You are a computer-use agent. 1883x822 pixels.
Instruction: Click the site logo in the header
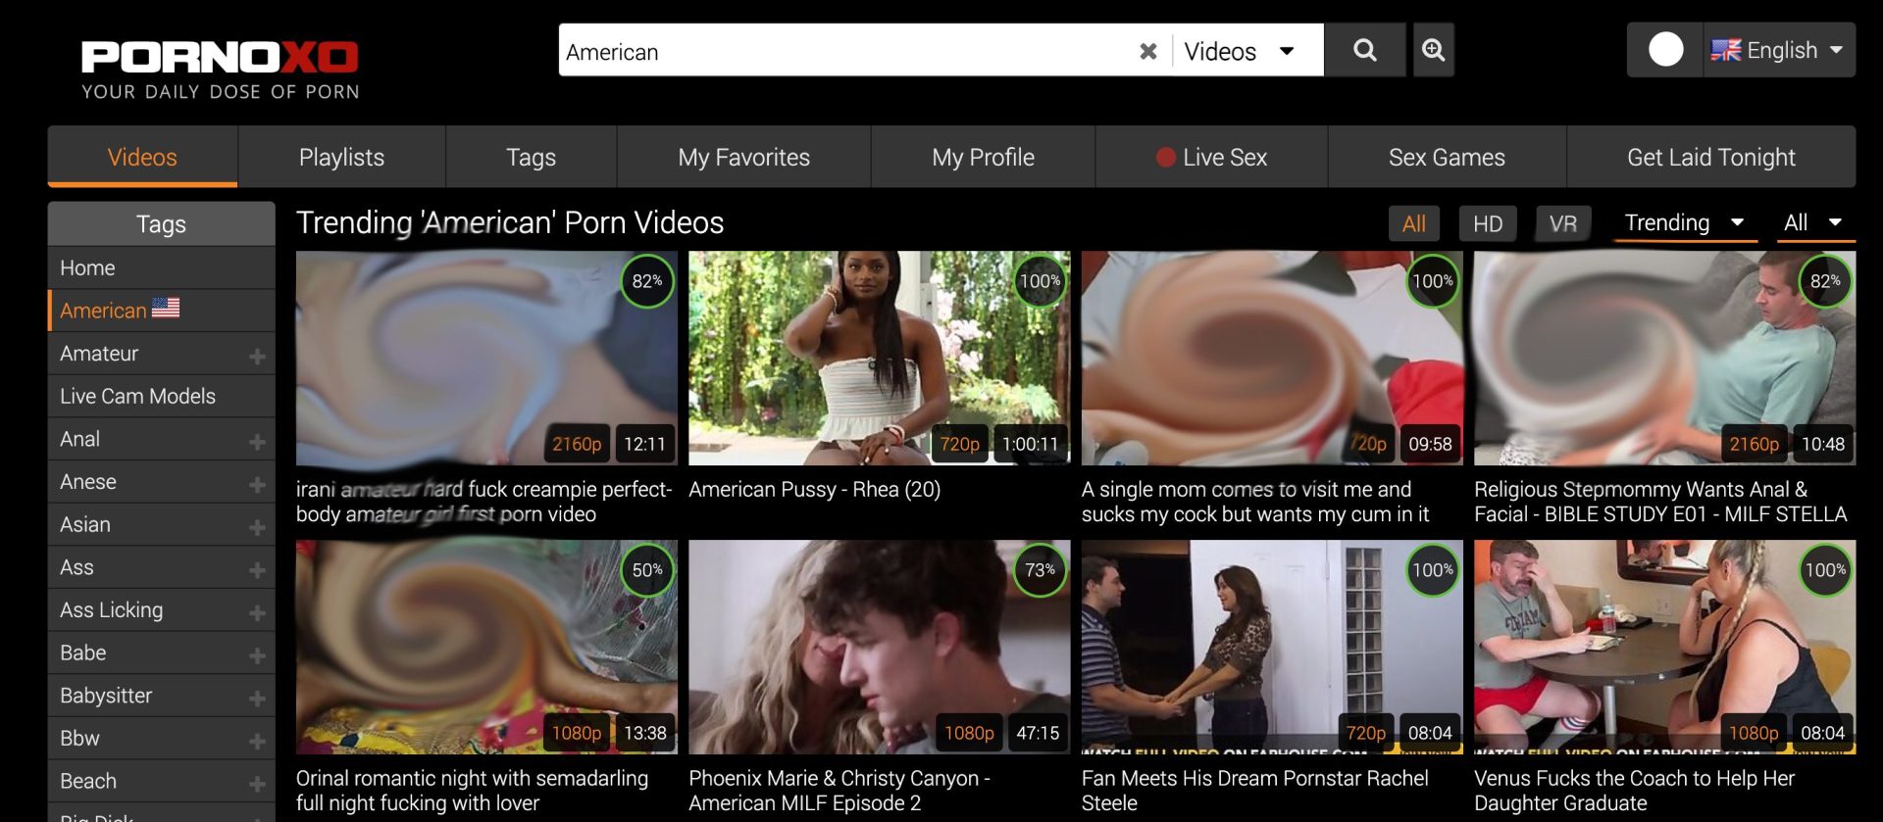[x=220, y=70]
